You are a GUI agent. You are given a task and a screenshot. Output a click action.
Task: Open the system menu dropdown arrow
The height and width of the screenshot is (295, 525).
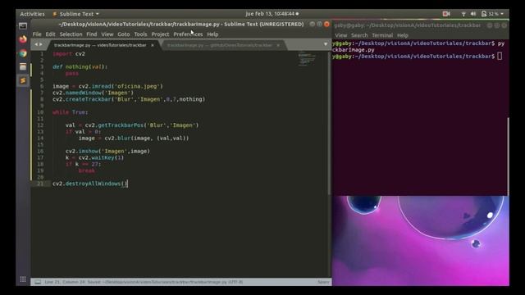pyautogui.click(x=502, y=14)
